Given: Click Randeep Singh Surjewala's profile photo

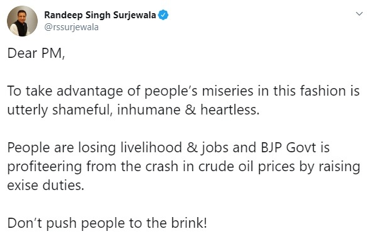Looking at the screenshot, I should pos(22,21).
